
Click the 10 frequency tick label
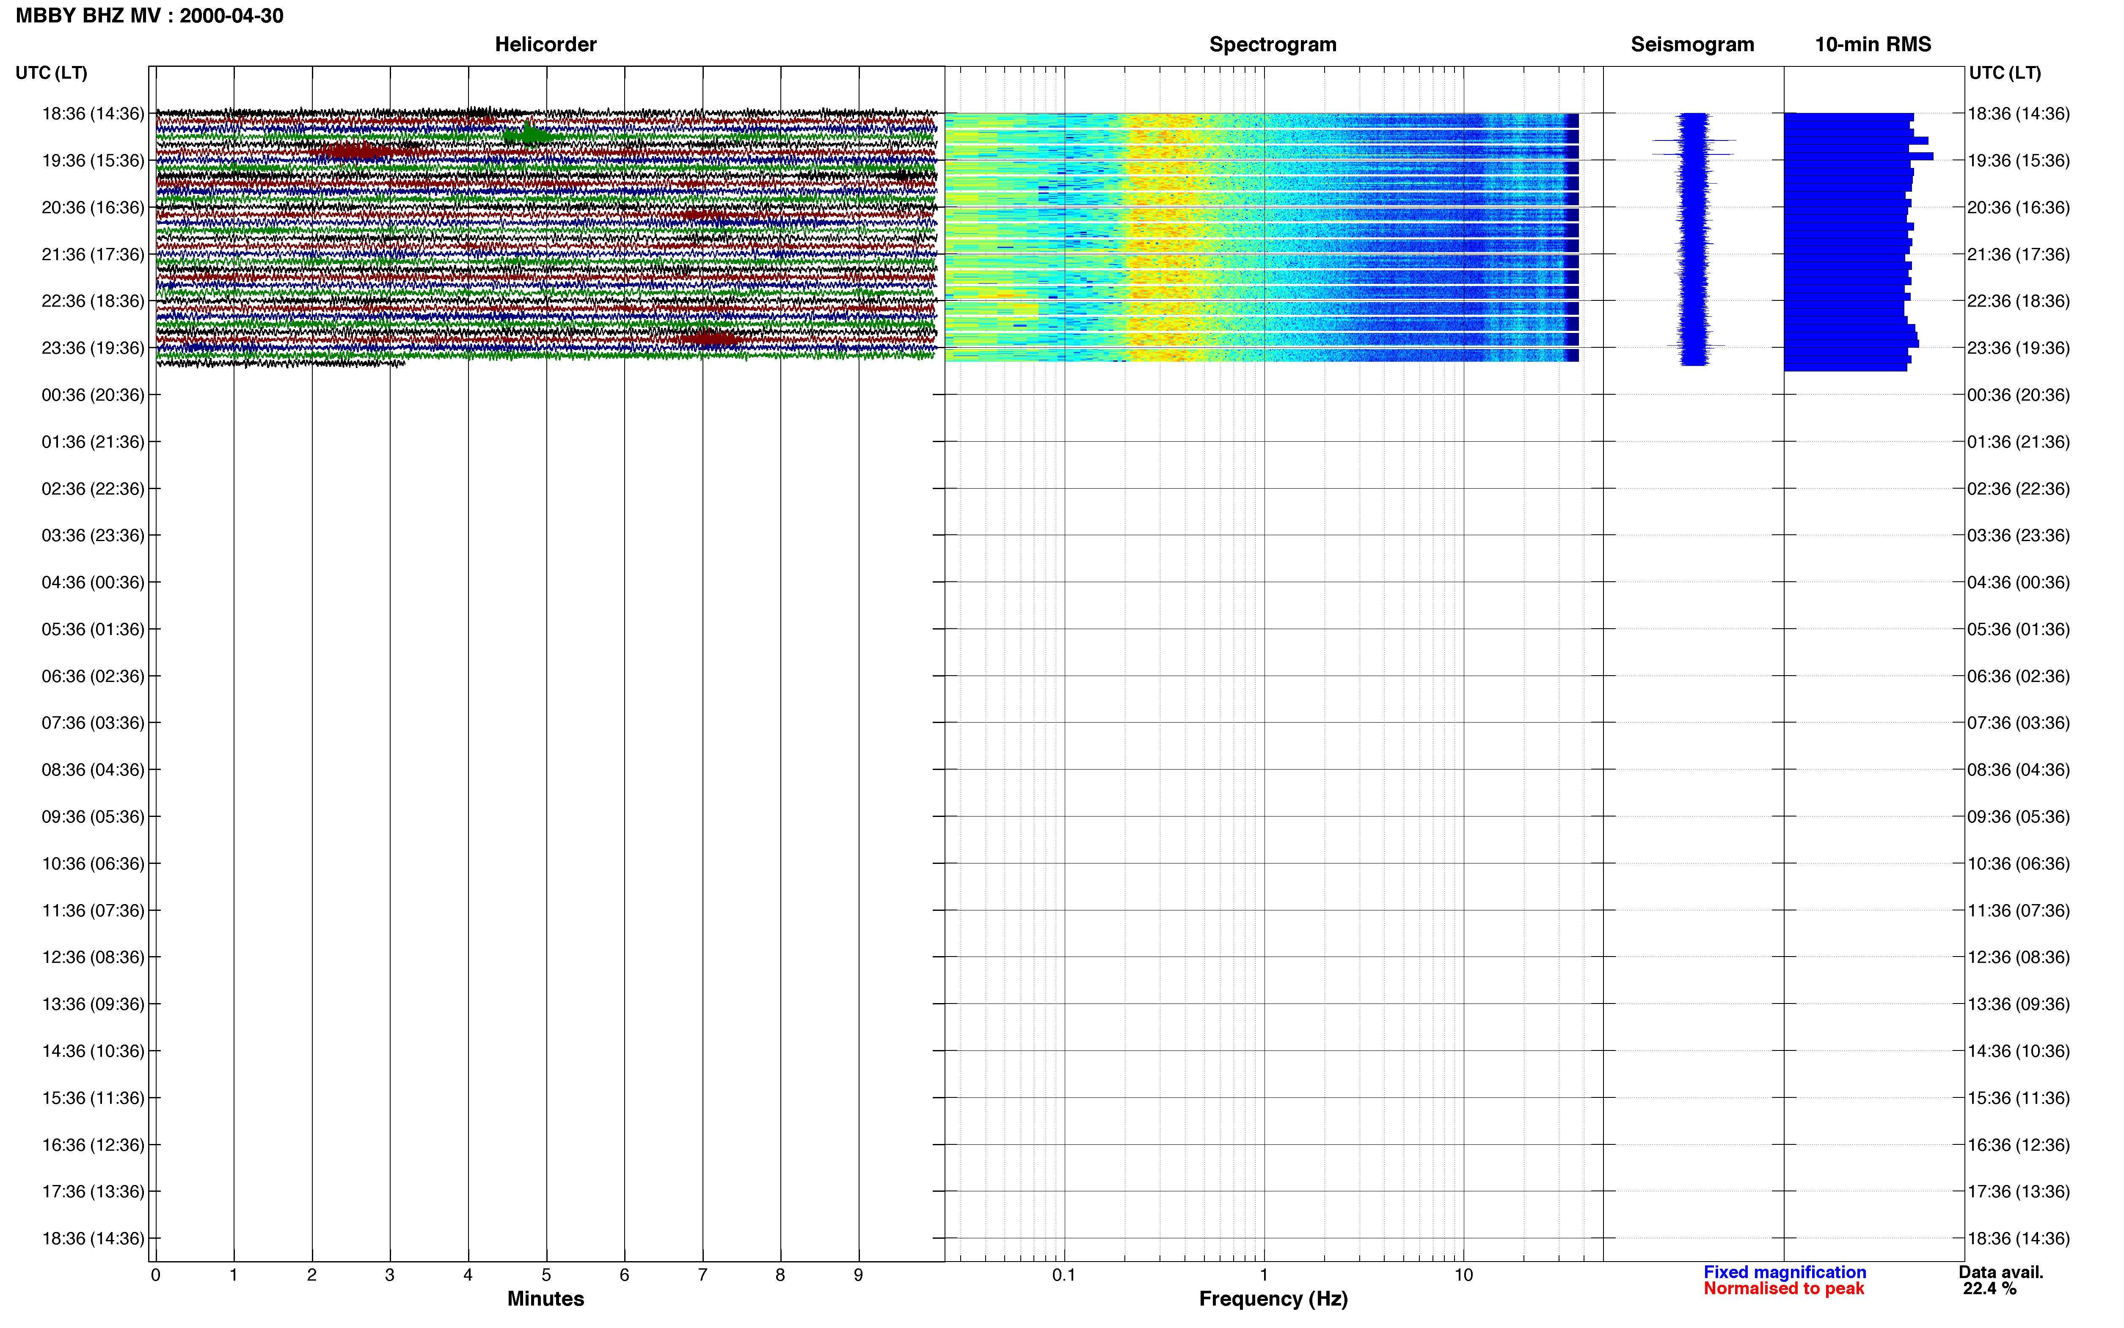(x=1463, y=1275)
